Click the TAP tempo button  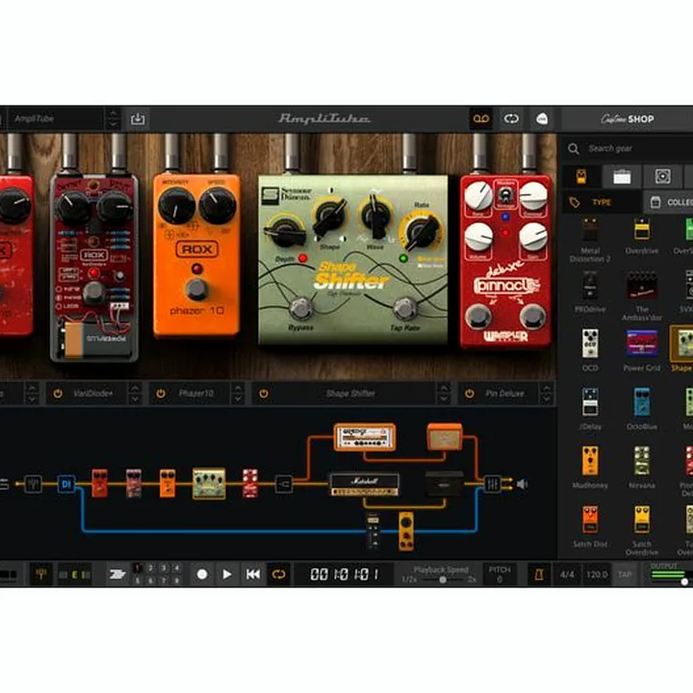pos(625,575)
